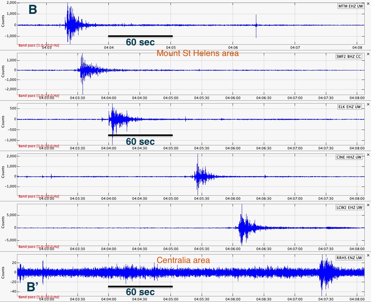Select the SWF2 BHZ CC station label

[349, 57]
